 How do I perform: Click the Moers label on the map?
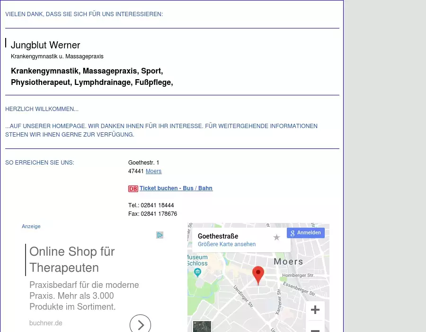(x=288, y=262)
